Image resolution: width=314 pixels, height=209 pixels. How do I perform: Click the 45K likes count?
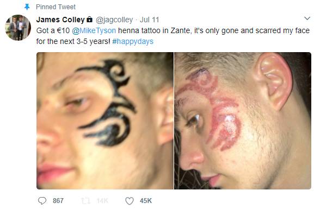[146, 201]
